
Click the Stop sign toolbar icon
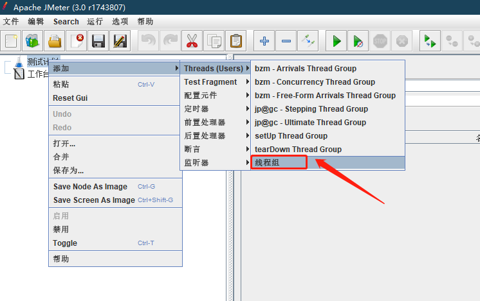pos(380,40)
